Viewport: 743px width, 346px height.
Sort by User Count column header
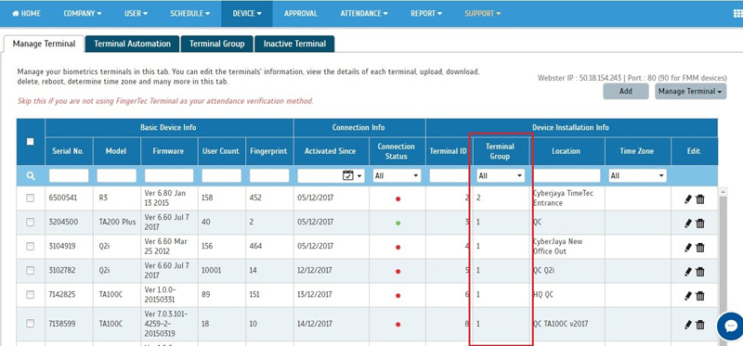222,151
